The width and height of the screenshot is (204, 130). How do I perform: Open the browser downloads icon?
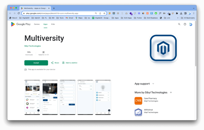tap(181, 13)
